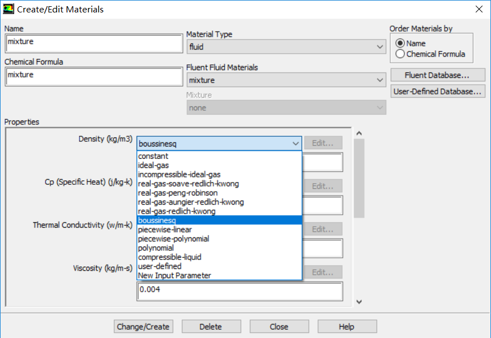Select Chemical Formula ordering radio button

[x=400, y=54]
